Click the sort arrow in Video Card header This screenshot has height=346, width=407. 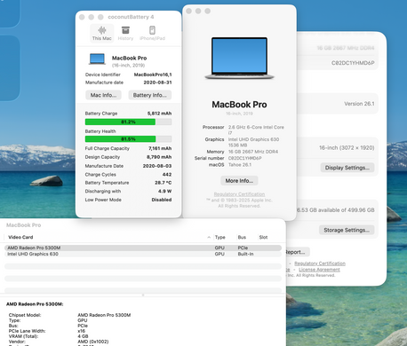click(x=209, y=237)
